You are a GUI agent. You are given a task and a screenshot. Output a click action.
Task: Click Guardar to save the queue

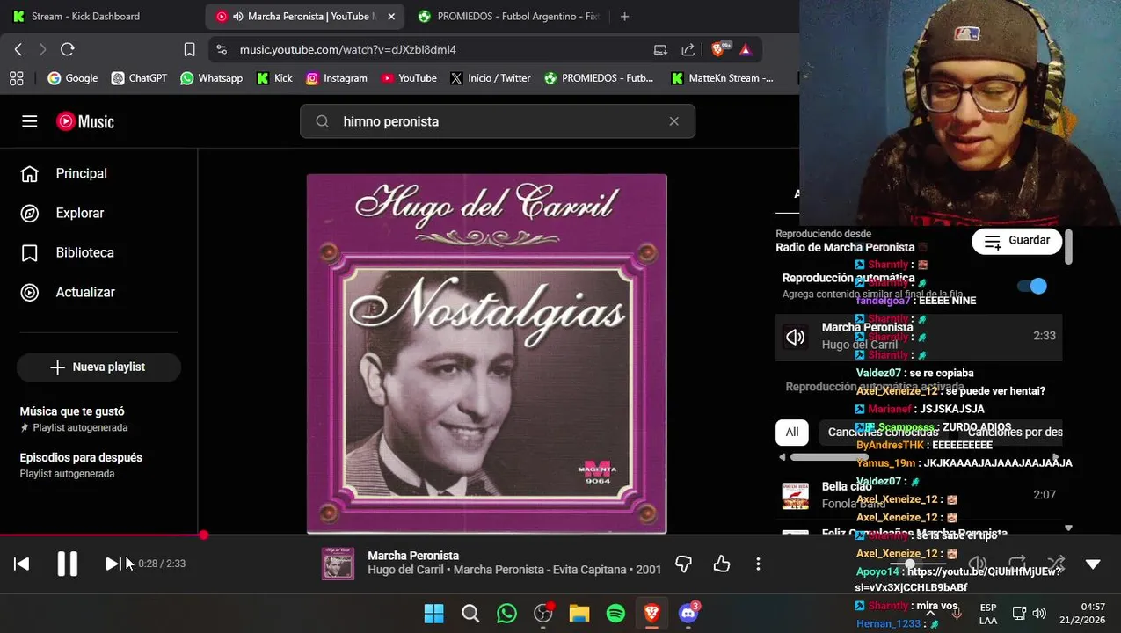tap(1016, 241)
